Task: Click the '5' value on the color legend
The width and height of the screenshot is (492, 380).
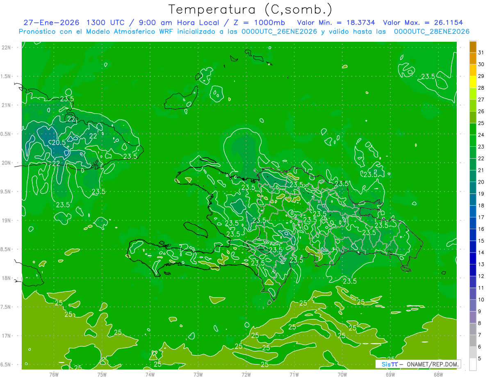Action: click(x=480, y=359)
